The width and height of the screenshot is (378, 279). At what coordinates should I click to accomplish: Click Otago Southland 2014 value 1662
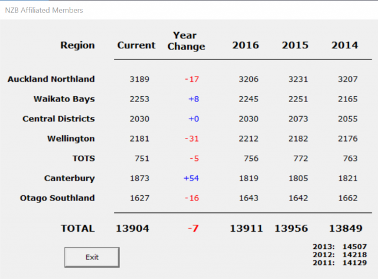(x=348, y=198)
